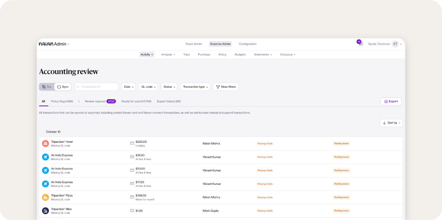Screen dimensions: 442x220
Task: Expand the Analysis menu
Action: pyautogui.click(x=168, y=55)
